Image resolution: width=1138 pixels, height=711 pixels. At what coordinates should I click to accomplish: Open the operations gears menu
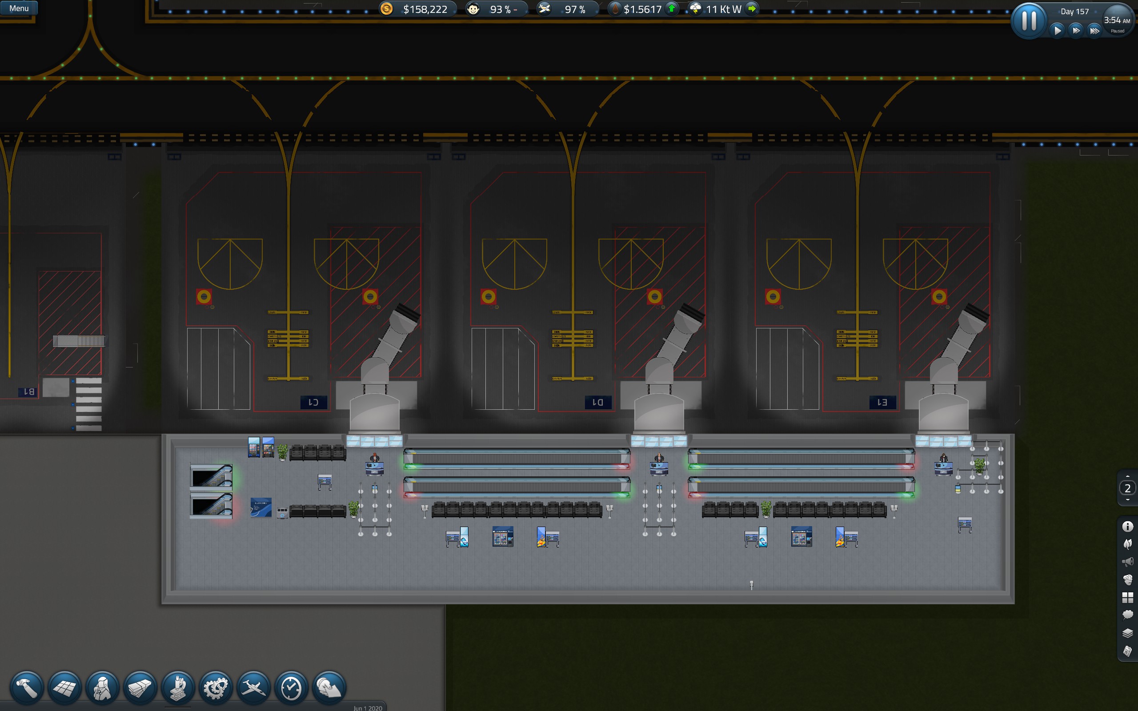click(x=216, y=688)
